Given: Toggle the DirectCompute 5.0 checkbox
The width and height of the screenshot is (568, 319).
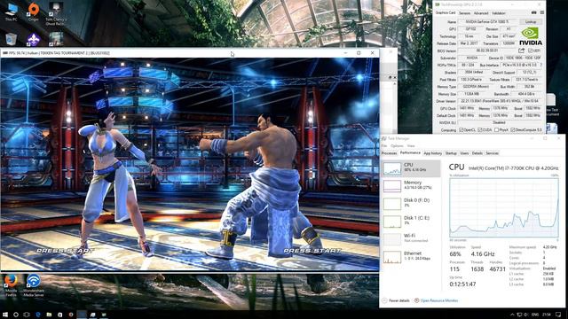Looking at the screenshot, I should tap(513, 130).
